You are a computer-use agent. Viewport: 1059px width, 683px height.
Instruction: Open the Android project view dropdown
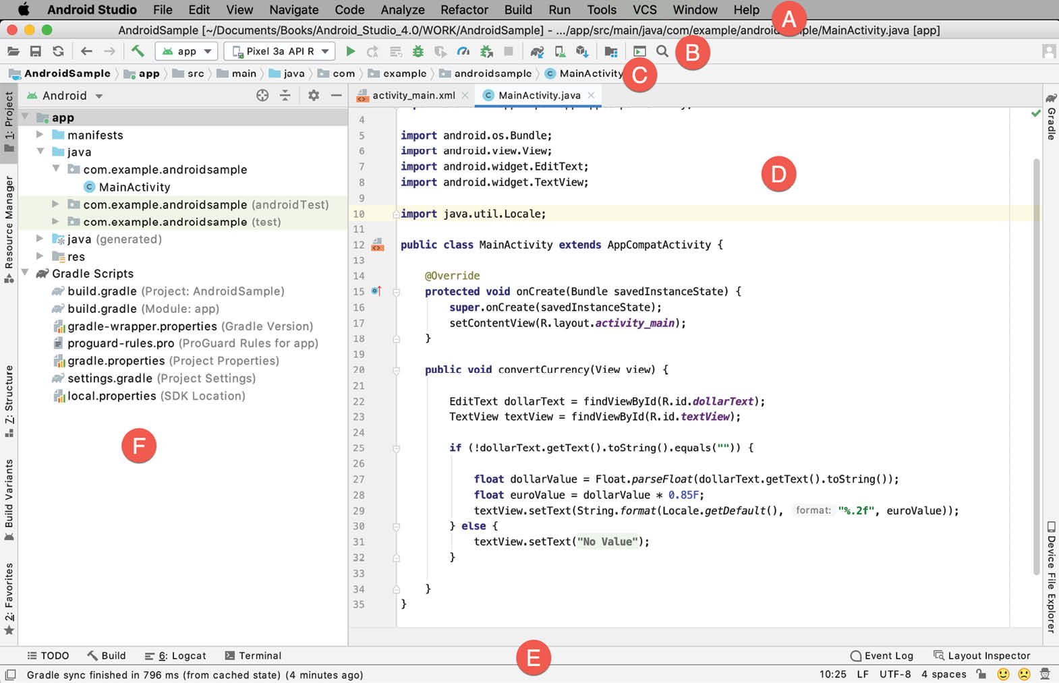[x=65, y=96]
